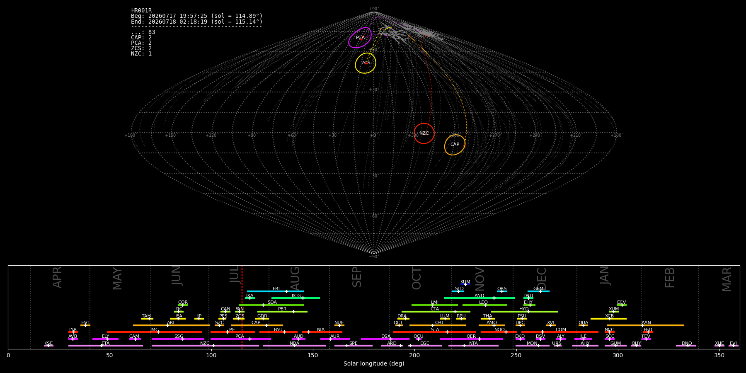Image resolution: width=746 pixels, height=373 pixels.
Task: Select the ETA shower bar in timeline
Action: click(x=106, y=345)
